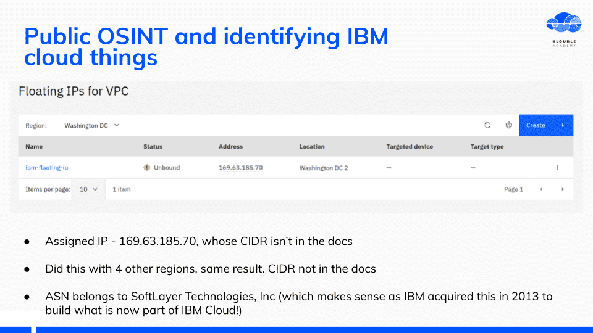Sort by Location column header

click(x=312, y=147)
